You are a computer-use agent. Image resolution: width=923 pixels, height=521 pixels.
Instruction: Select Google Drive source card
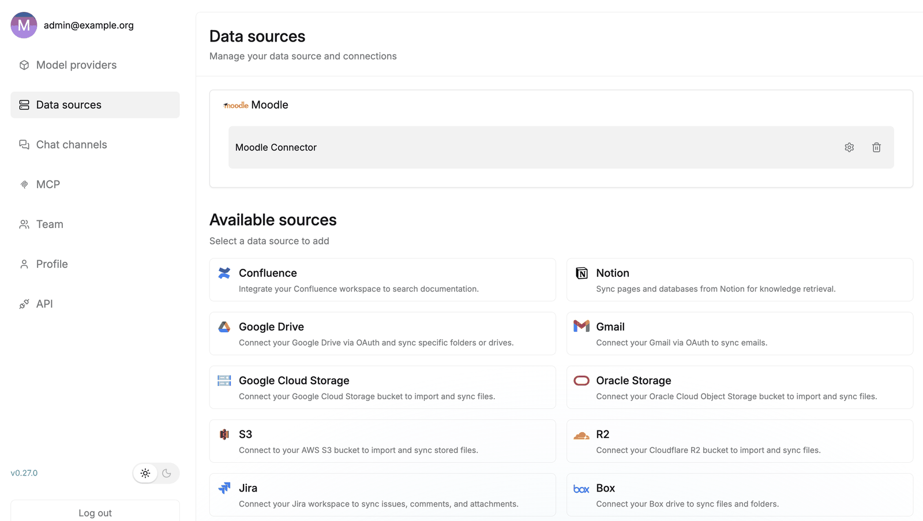click(x=382, y=333)
